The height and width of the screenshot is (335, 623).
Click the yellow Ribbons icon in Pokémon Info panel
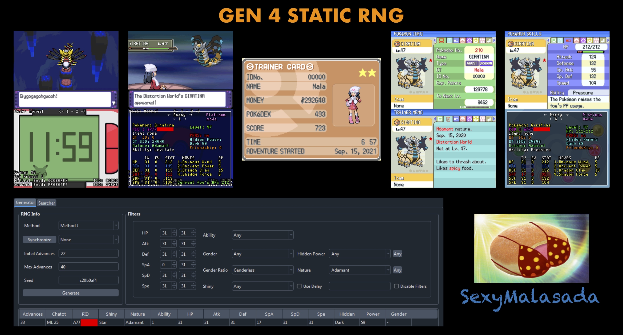click(476, 40)
